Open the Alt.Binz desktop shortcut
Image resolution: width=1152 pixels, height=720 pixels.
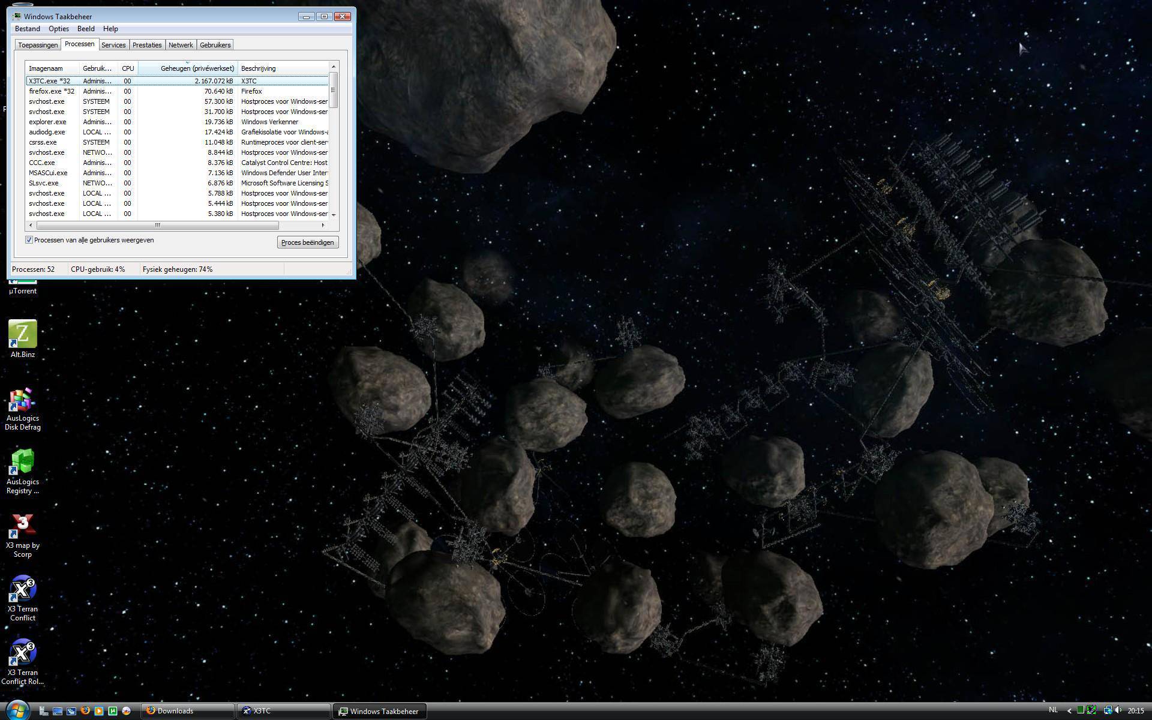coord(23,340)
